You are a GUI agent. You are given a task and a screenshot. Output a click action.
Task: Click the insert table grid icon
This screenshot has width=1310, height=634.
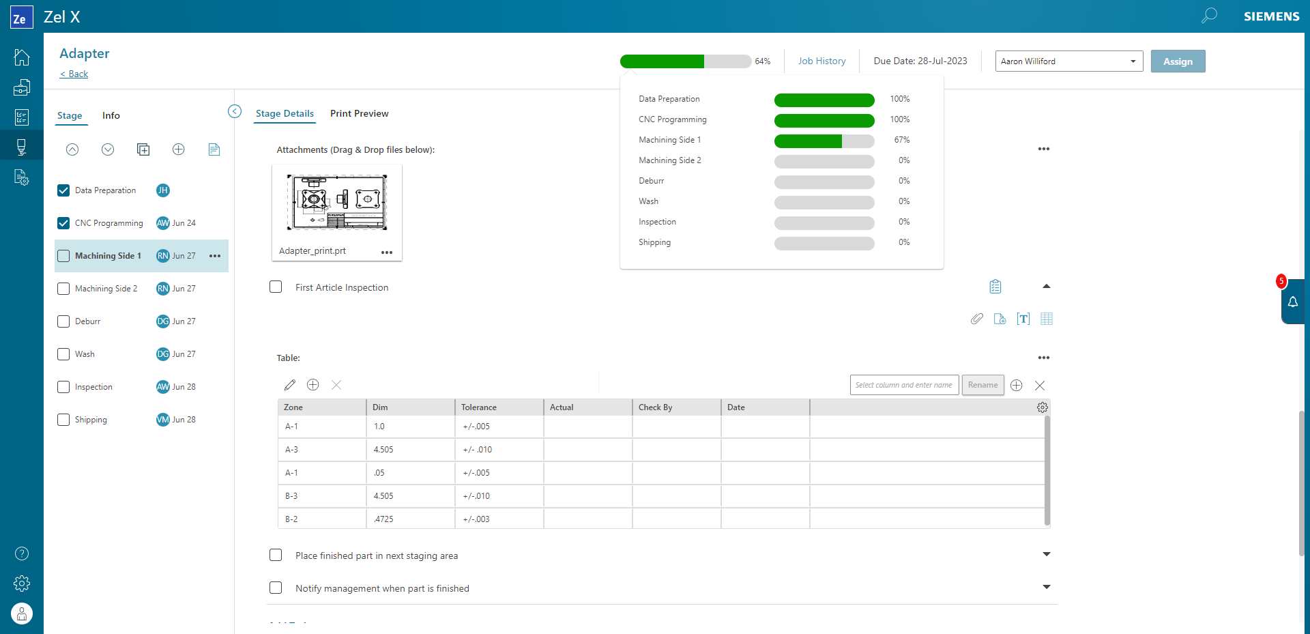click(x=1047, y=319)
